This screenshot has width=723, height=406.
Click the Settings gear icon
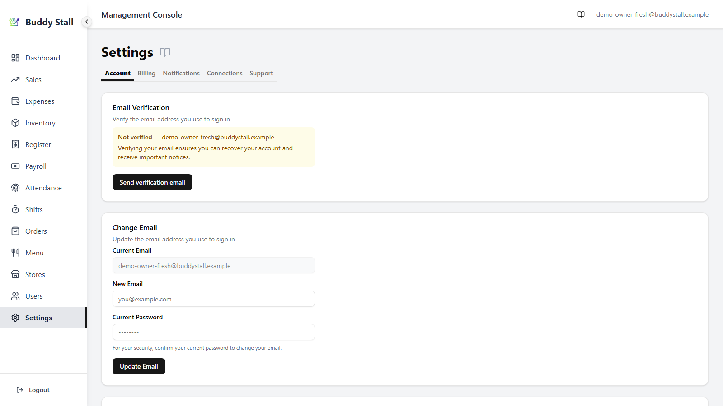click(x=15, y=318)
